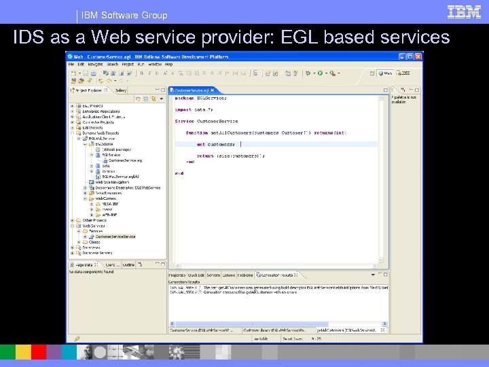
Task: Expand the Database Servers node
Action: point(73,253)
